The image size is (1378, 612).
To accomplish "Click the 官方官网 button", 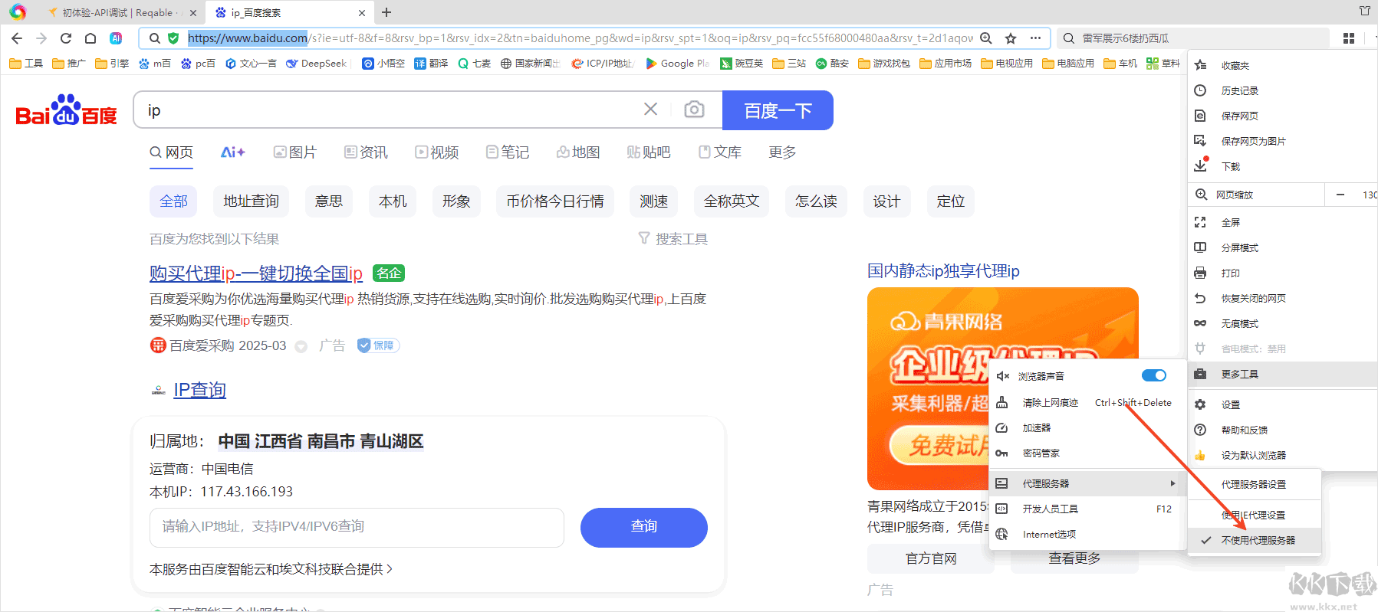I will click(x=931, y=559).
